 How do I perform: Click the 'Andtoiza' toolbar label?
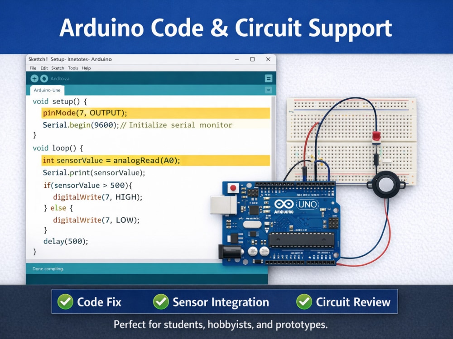click(60, 79)
